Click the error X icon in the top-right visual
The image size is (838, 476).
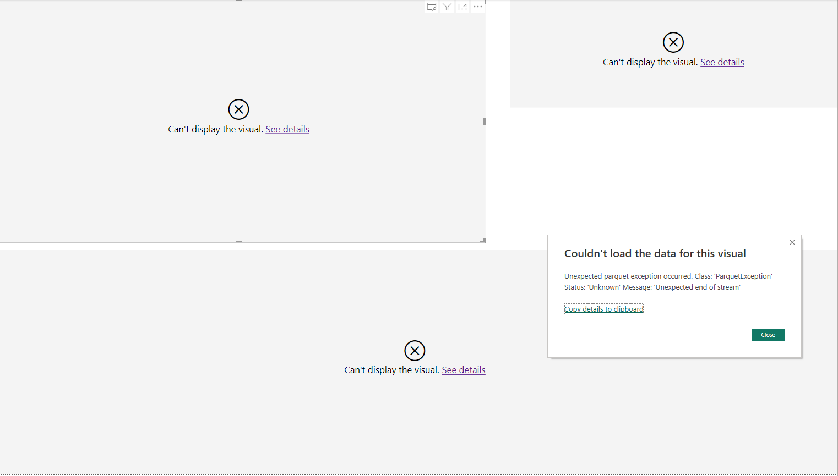pyautogui.click(x=673, y=42)
